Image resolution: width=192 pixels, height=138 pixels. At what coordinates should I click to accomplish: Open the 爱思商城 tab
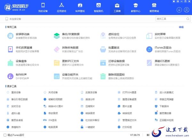(154, 8)
